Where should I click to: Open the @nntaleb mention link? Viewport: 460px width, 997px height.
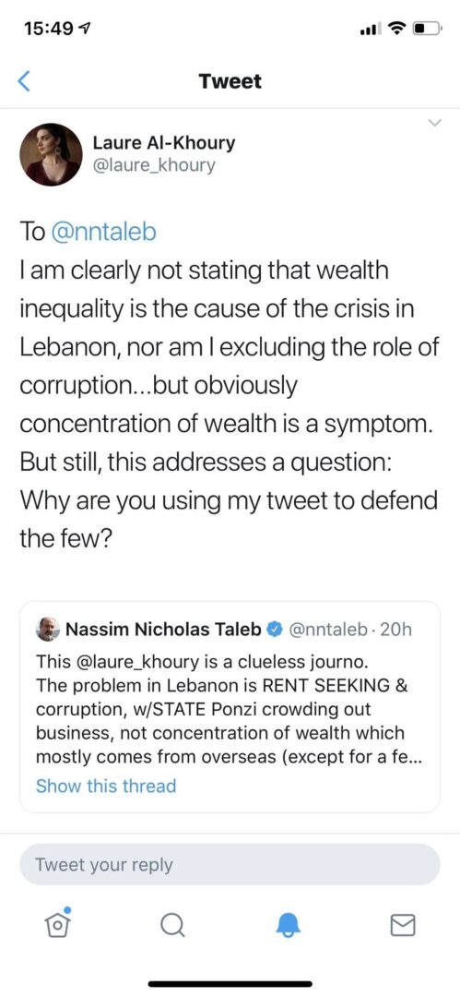point(103,233)
